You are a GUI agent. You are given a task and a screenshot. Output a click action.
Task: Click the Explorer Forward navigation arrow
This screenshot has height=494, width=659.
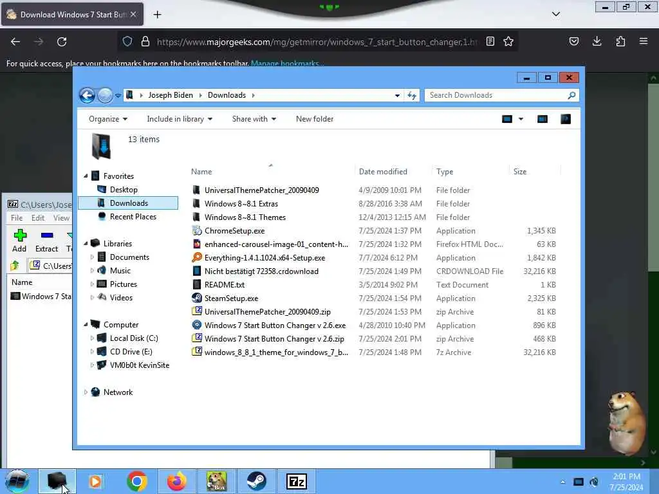pyautogui.click(x=105, y=95)
